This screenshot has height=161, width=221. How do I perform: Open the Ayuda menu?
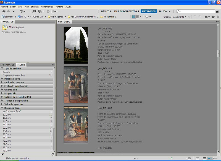(x=68, y=7)
